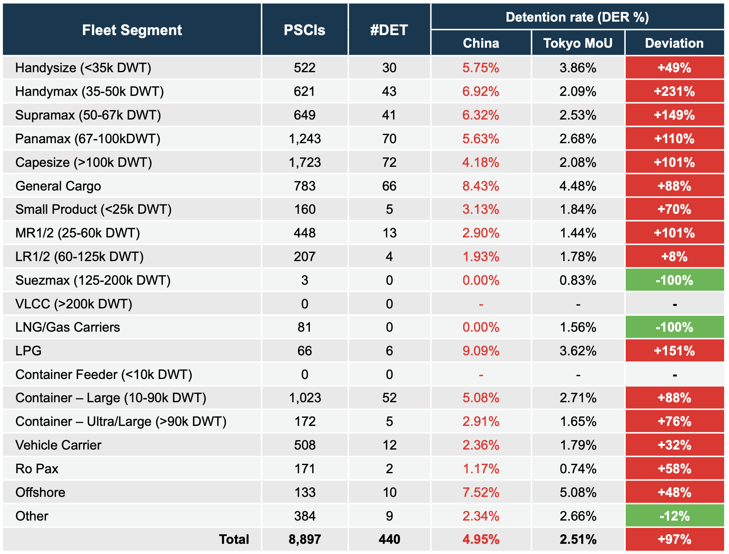729x554 pixels.
Task: Select the 9.09% China rate for LPG
Action: pyautogui.click(x=480, y=351)
